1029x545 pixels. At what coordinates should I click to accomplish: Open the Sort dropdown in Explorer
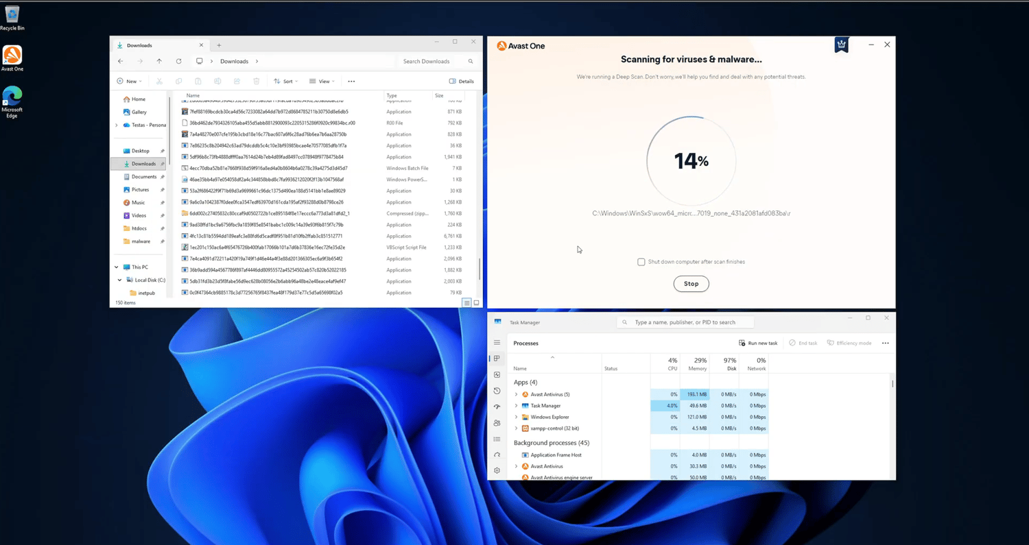(285, 81)
